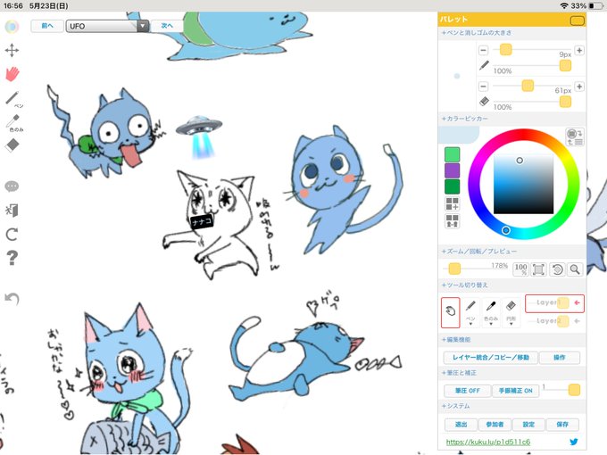Select Layer1 in layer list
Image resolution: width=607 pixels, height=455 pixels.
pos(554,303)
